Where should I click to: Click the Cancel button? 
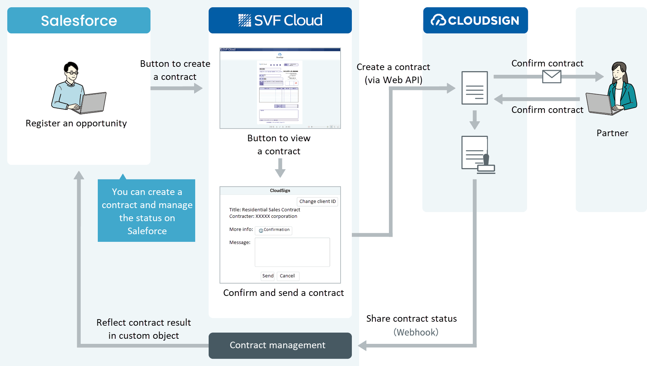(x=288, y=276)
